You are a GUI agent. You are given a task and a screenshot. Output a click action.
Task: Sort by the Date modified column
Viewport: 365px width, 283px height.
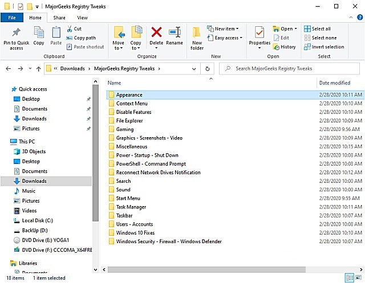[335, 83]
